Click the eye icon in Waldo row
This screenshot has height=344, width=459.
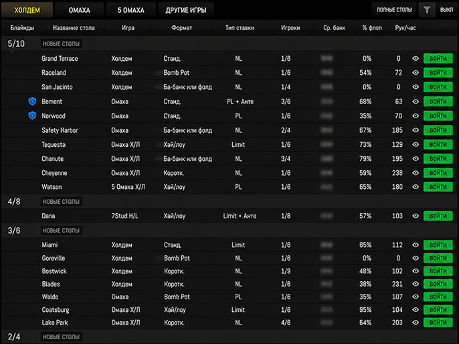[x=416, y=297]
